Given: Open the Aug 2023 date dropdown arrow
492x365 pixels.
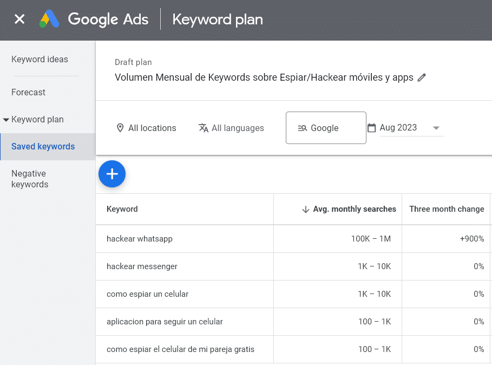Looking at the screenshot, I should point(436,128).
